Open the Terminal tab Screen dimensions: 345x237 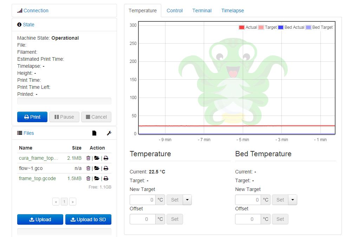coord(202,11)
